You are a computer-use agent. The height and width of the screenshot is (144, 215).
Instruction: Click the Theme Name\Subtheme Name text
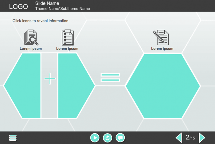click(63, 9)
